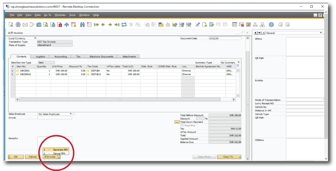Click the Find binoculars icon
Viewport: 336px width, 171px height.
(82, 25)
